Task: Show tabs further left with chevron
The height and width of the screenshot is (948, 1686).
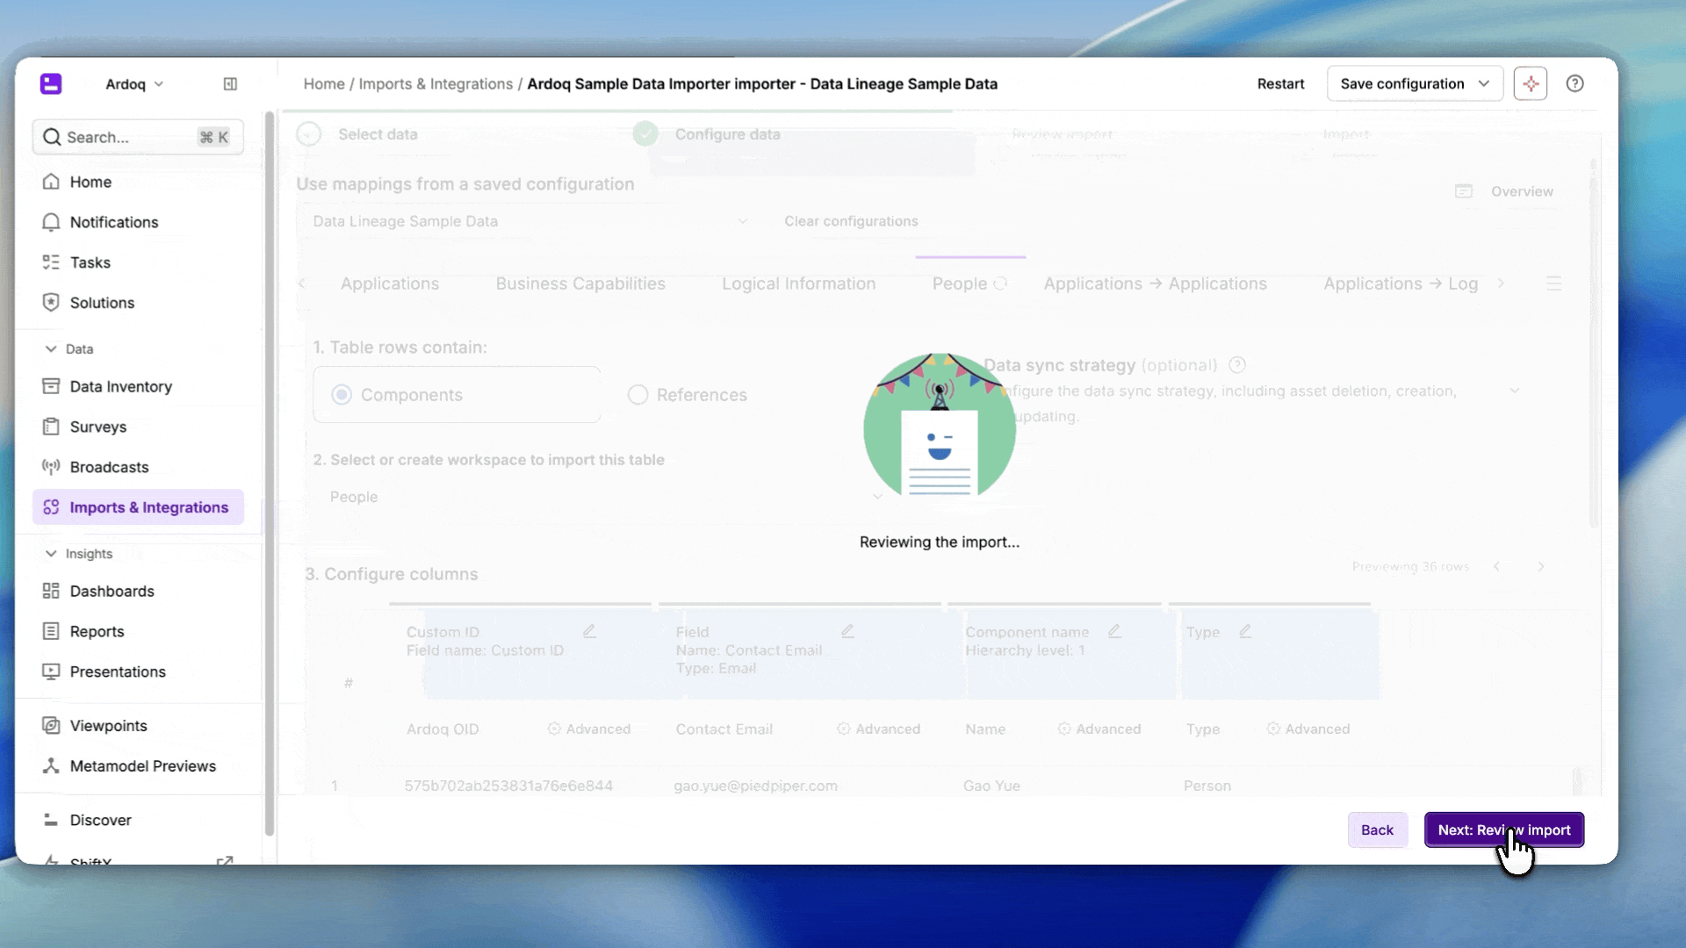Action: pyautogui.click(x=302, y=284)
